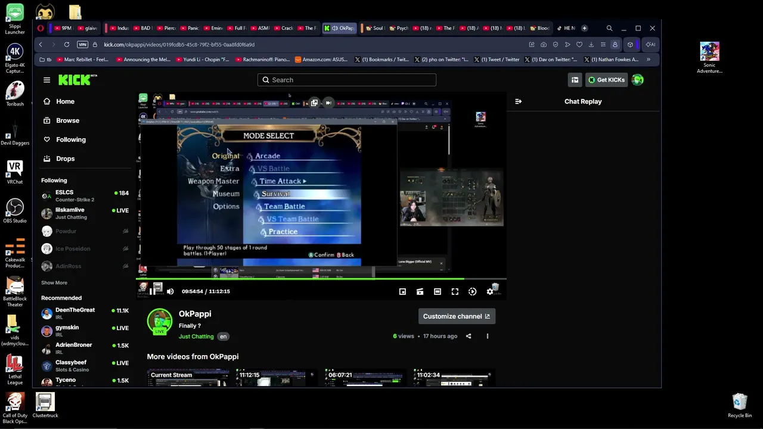763x429 pixels.
Task: Open the lilskamlive followed channel
Action: 85,213
